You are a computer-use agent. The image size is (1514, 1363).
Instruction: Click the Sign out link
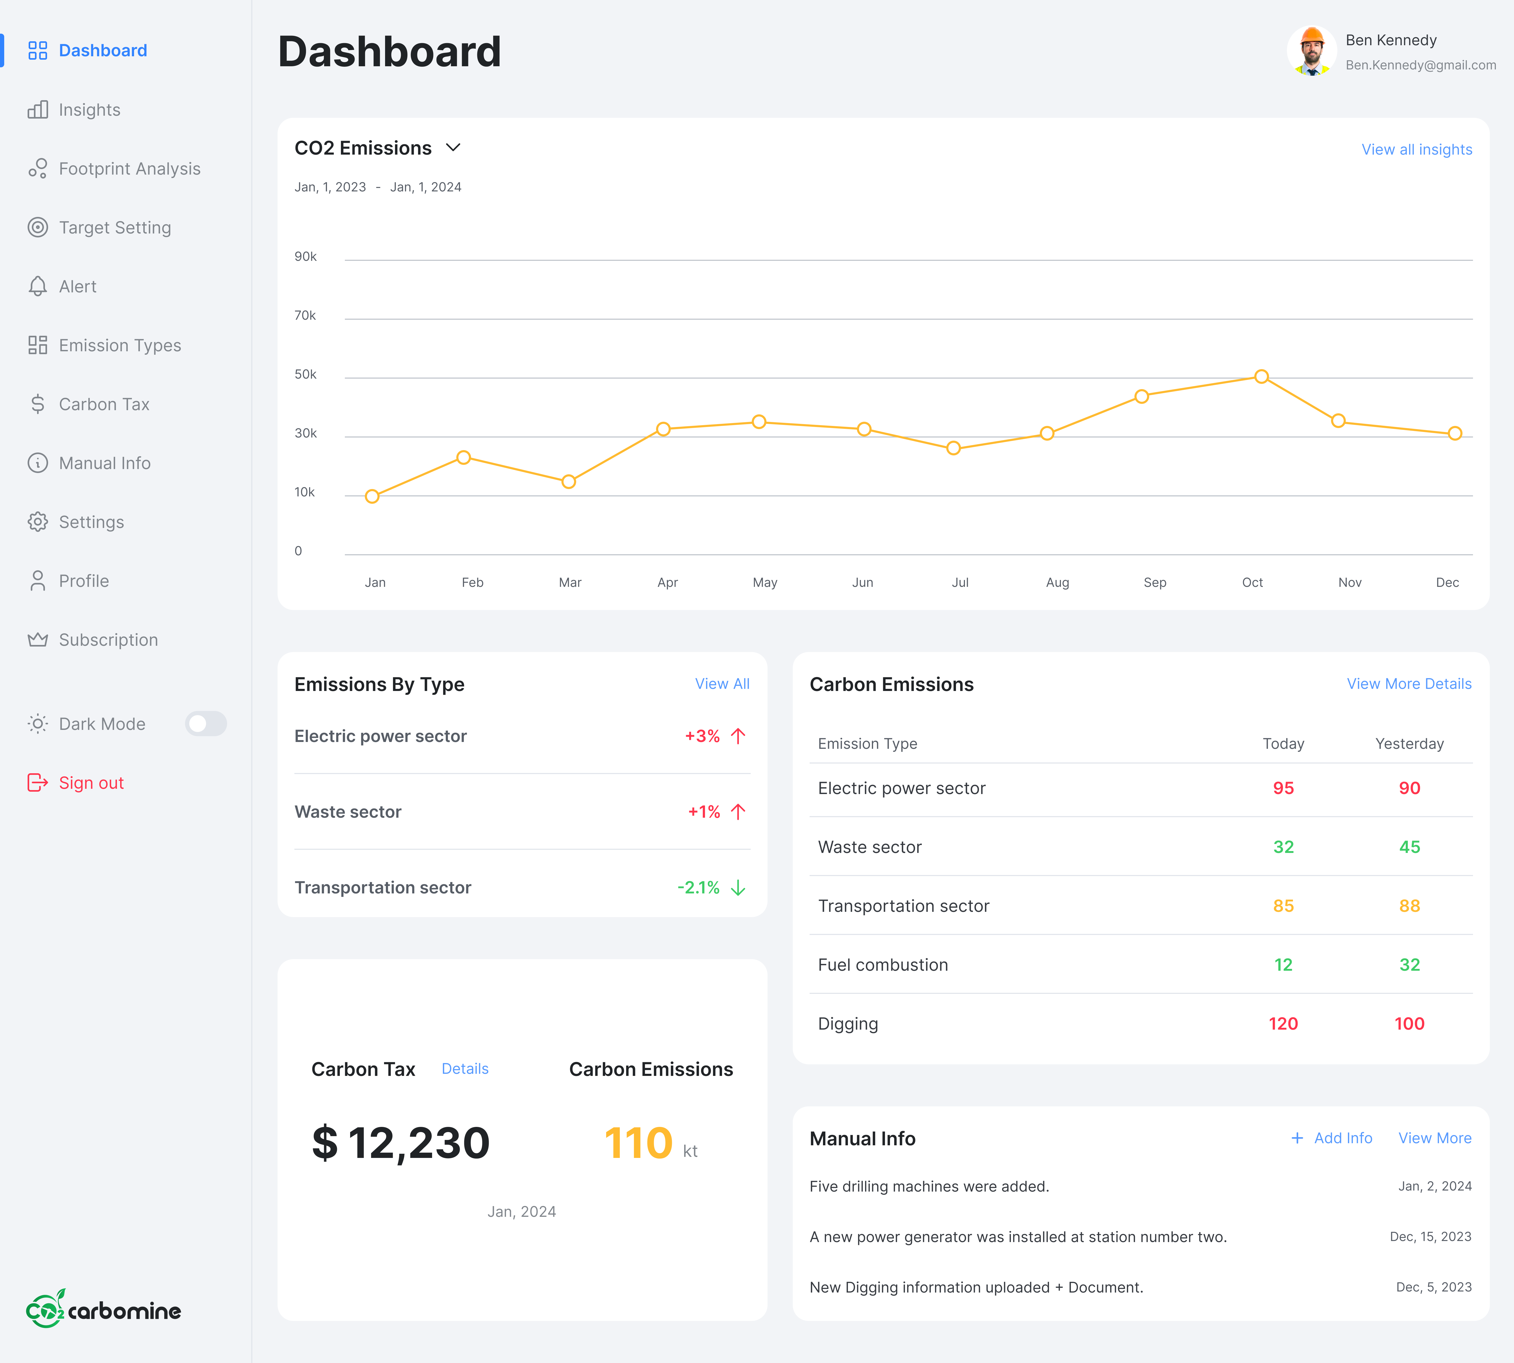pos(91,783)
